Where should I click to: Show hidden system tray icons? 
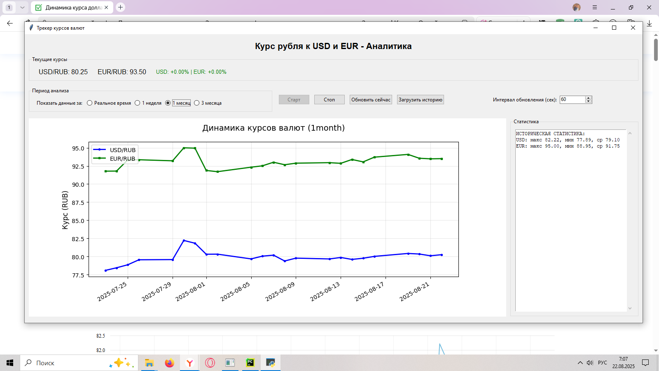580,363
